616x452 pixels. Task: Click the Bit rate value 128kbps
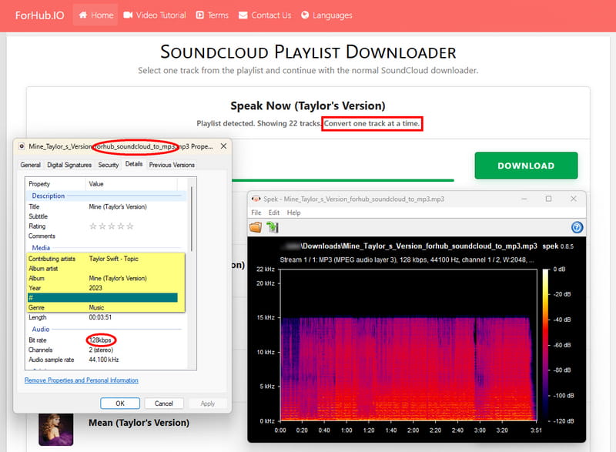pos(101,340)
